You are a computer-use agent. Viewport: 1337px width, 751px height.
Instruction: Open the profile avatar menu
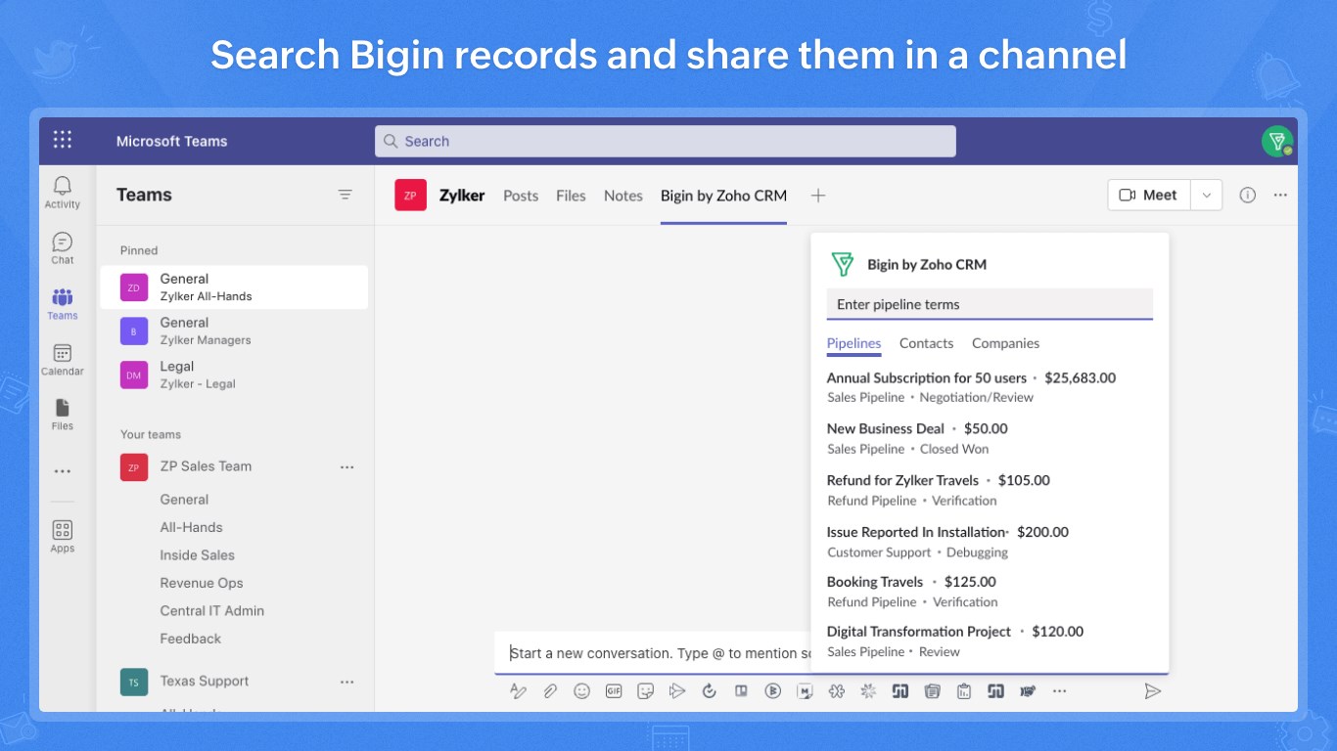coord(1276,141)
